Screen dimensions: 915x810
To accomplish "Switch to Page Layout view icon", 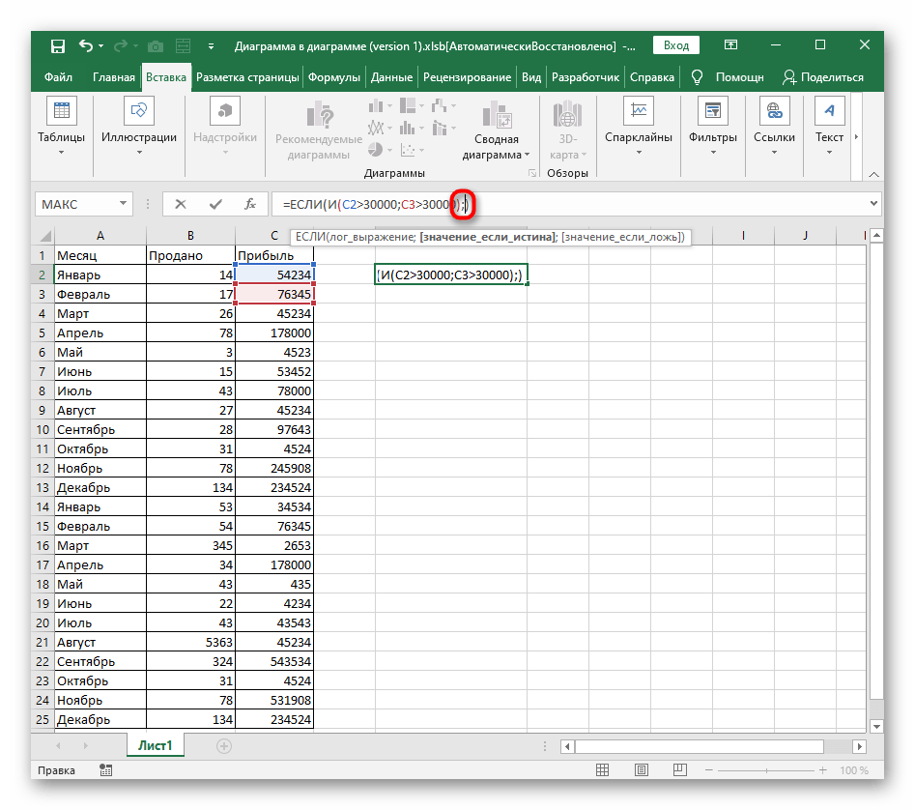I will pos(642,770).
